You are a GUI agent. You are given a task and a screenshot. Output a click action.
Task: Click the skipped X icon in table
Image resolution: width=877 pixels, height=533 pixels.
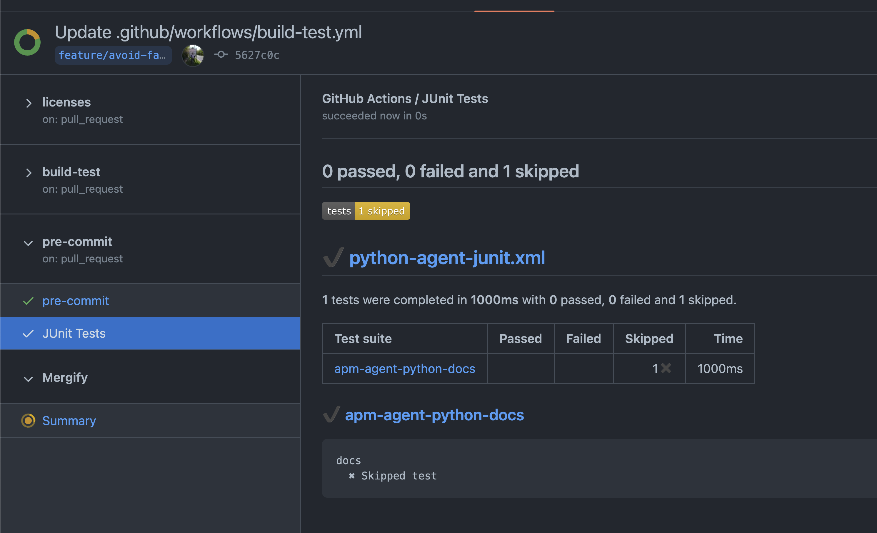coord(666,368)
